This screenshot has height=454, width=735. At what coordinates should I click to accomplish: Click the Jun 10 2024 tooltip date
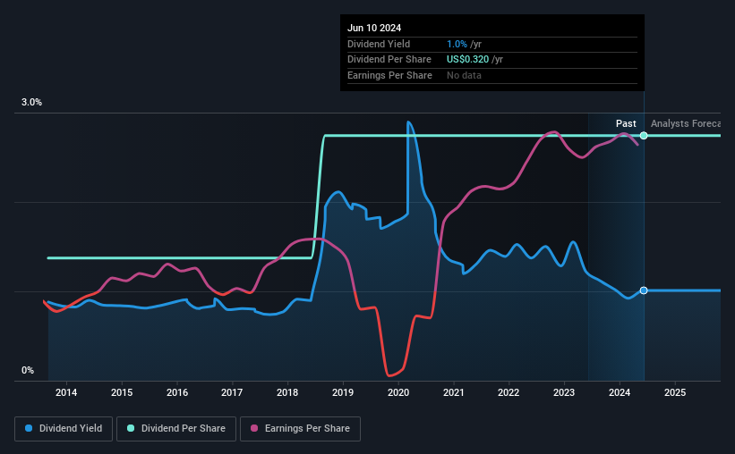coord(374,28)
